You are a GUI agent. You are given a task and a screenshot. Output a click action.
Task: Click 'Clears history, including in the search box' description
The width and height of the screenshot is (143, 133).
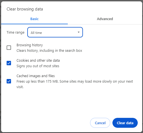[49, 51]
